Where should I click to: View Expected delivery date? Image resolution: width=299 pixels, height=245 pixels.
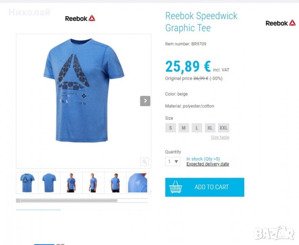[x=208, y=164]
